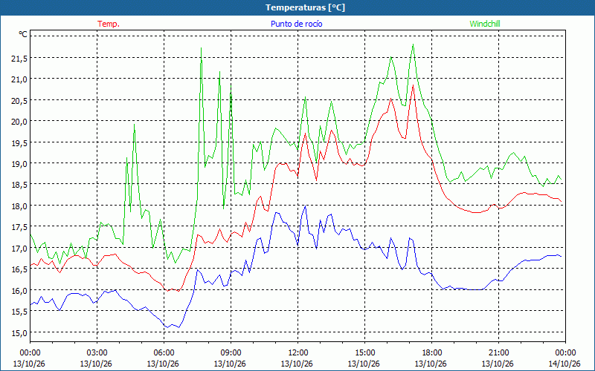Click the 12:00 time axis label

[298, 352]
